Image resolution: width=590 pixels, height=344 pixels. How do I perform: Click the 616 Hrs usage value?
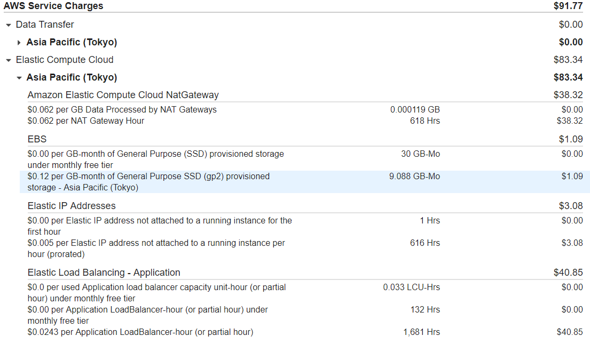click(425, 243)
